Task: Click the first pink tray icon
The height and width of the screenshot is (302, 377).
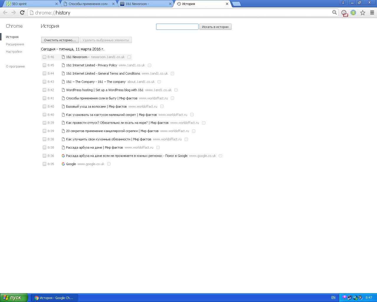Action: (344, 298)
